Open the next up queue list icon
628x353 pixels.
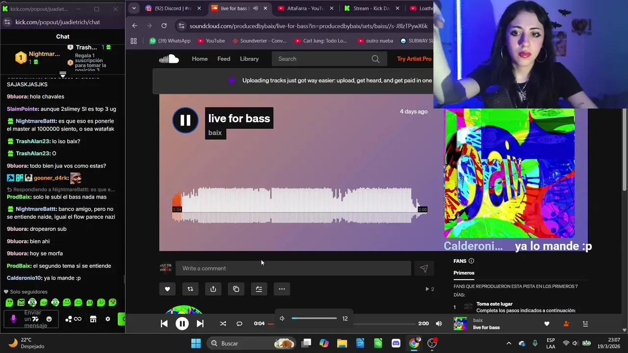[585, 324]
